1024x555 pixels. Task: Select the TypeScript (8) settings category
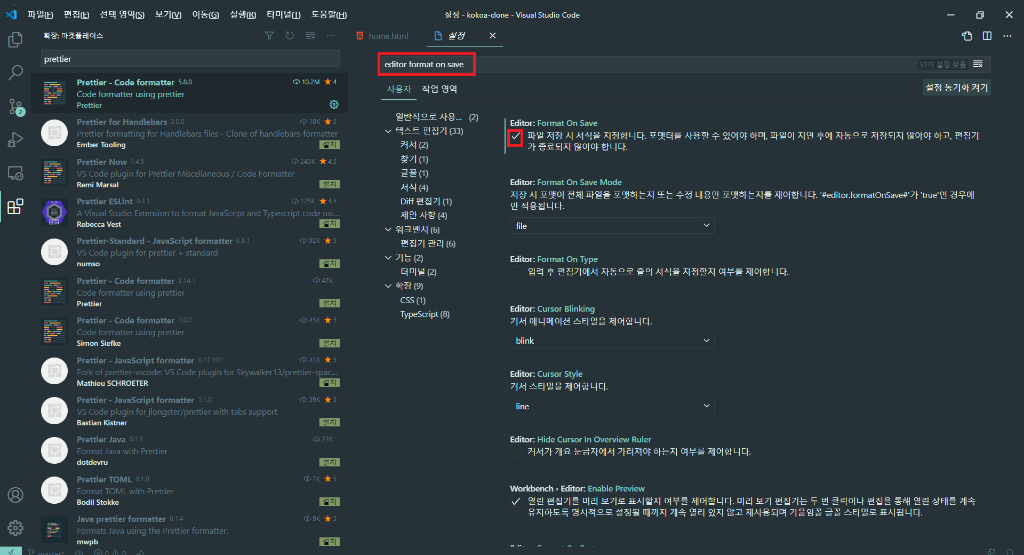(425, 314)
